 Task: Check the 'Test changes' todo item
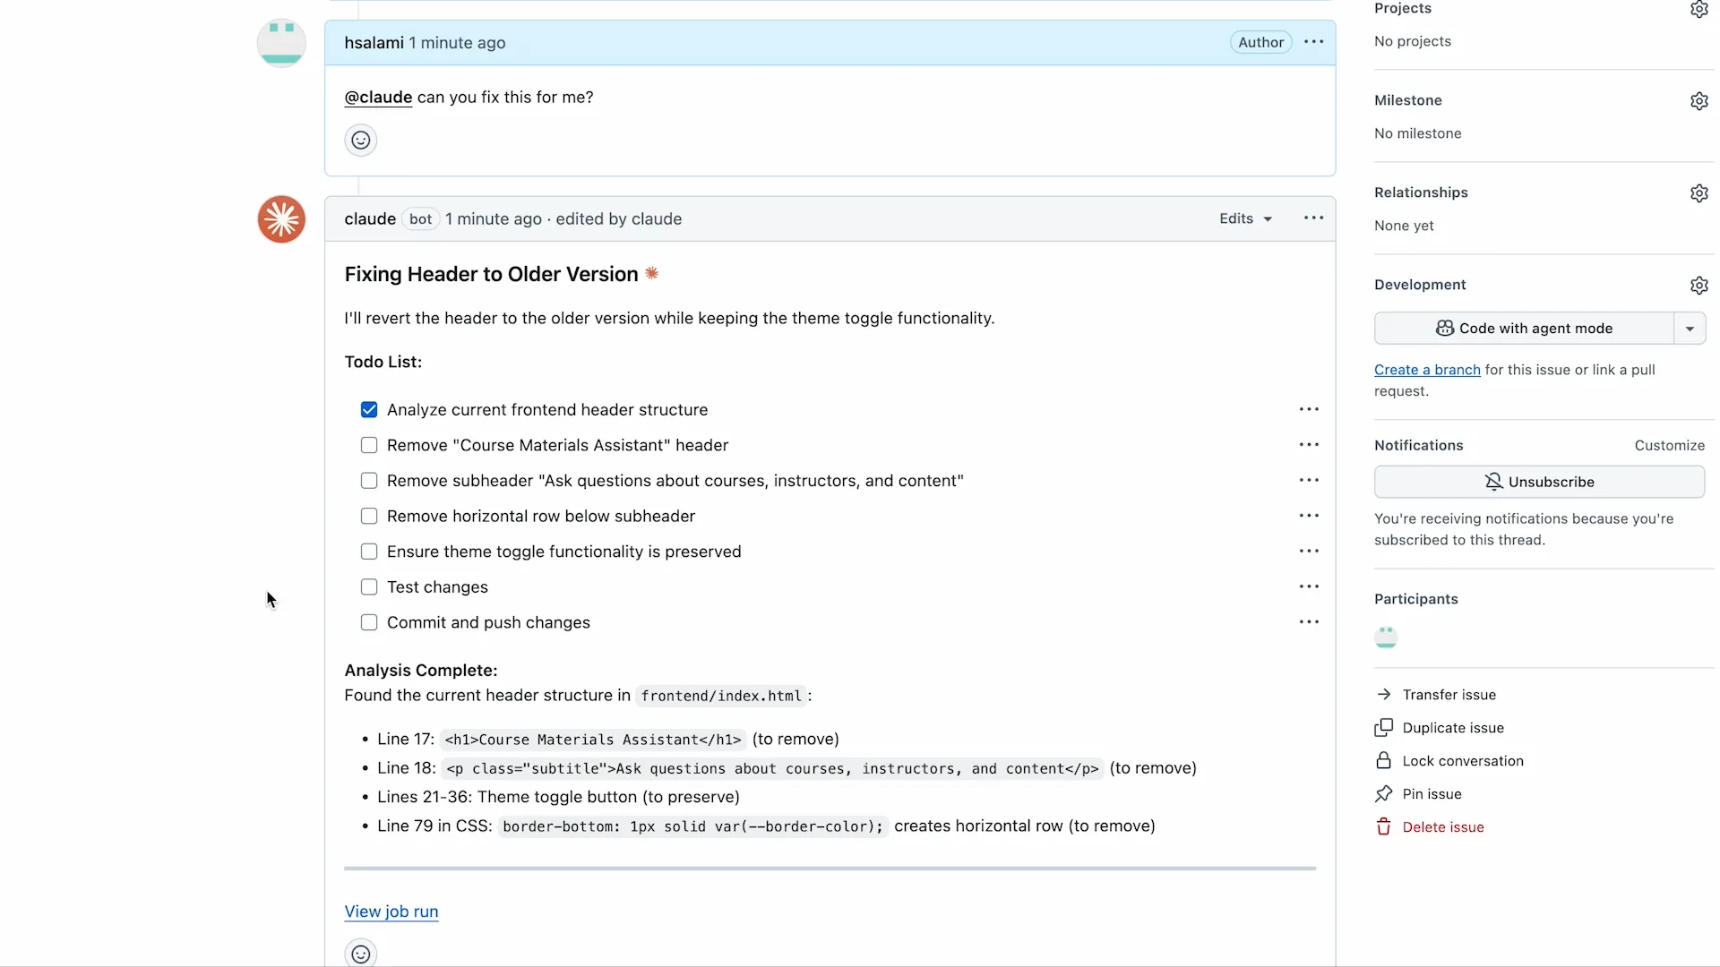pos(369,587)
